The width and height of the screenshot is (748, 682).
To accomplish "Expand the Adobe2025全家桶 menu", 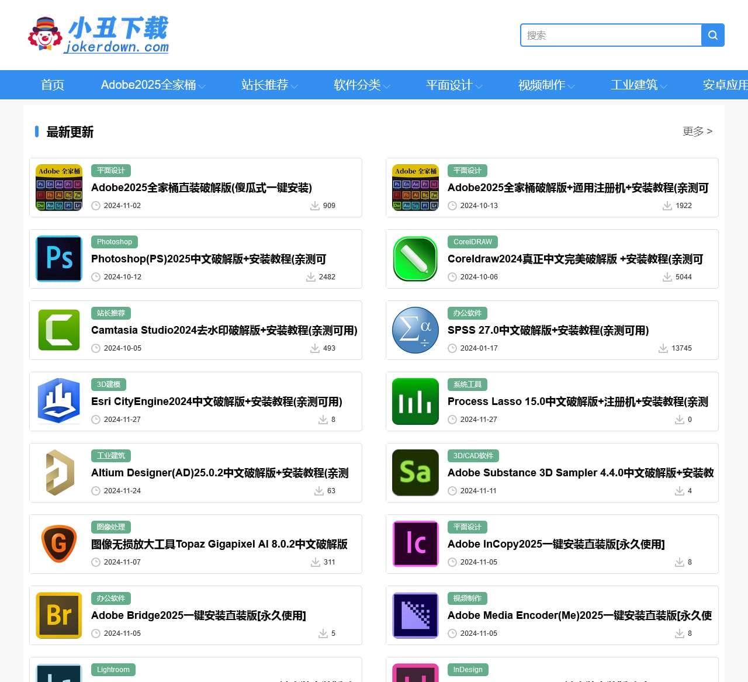I will click(x=153, y=85).
